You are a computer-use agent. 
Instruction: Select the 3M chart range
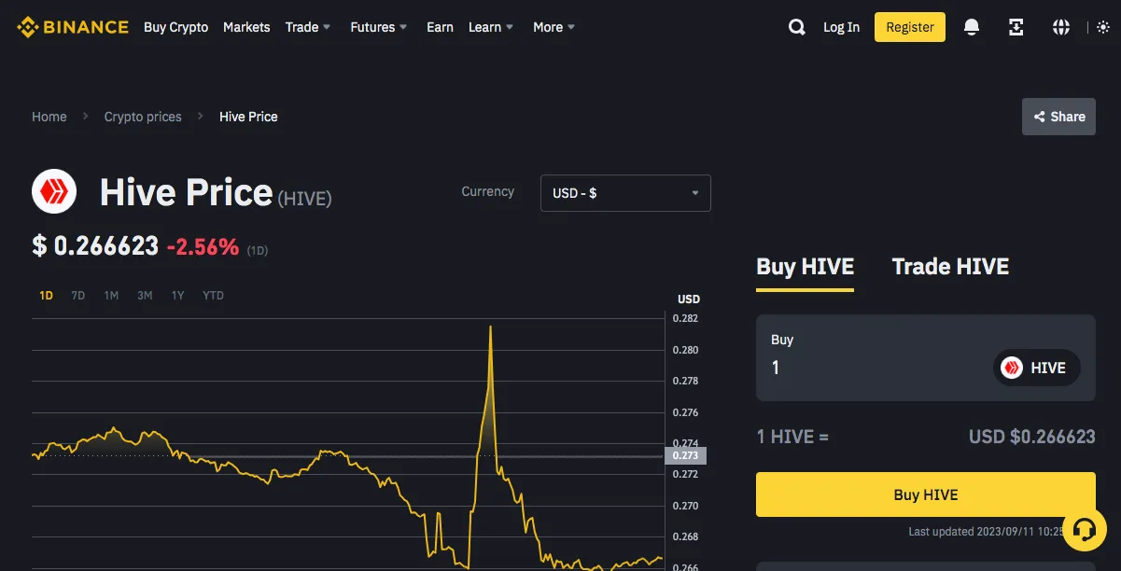145,296
